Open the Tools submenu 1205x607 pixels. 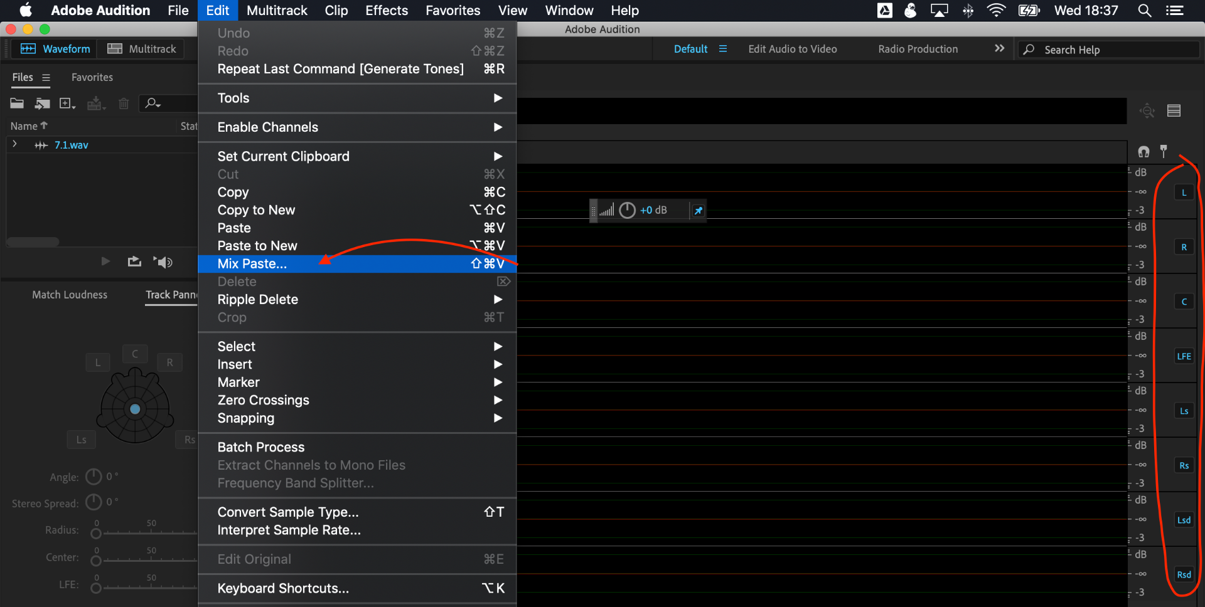click(x=357, y=98)
